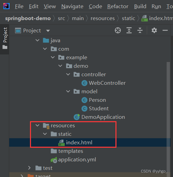Select the Student class in the tree
Screen dimensions: 173x177
pyautogui.click(x=99, y=109)
